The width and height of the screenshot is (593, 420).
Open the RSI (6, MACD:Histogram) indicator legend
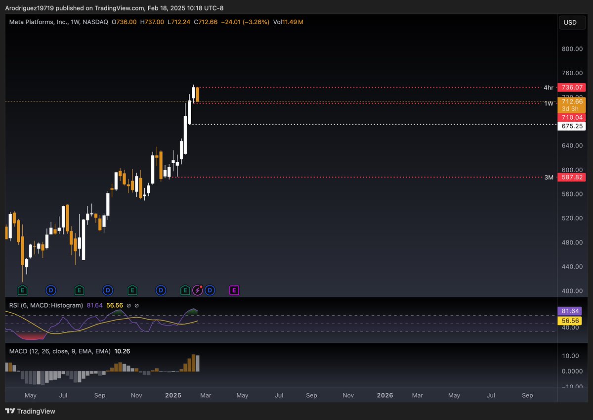tap(46, 306)
